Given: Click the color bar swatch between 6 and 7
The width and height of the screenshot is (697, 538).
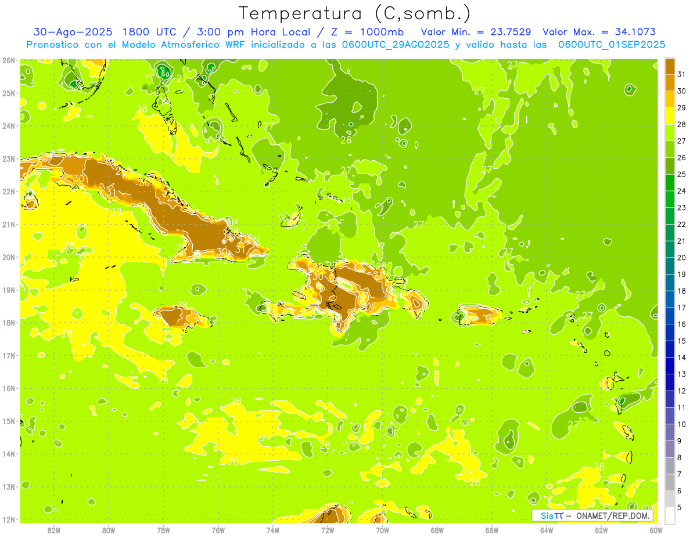Looking at the screenshot, I should click(670, 482).
